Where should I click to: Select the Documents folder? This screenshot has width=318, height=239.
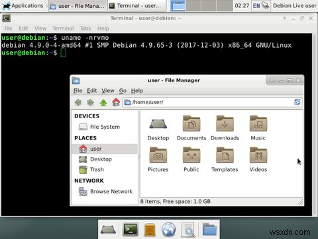[x=191, y=123]
